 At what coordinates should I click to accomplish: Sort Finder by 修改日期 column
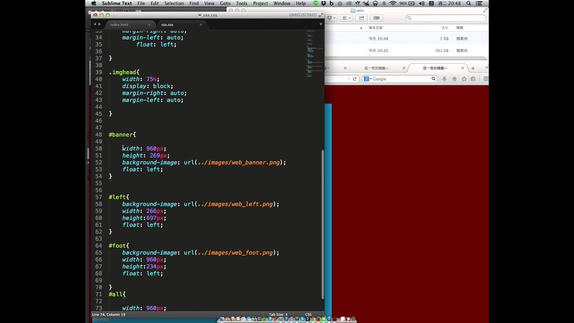click(375, 28)
